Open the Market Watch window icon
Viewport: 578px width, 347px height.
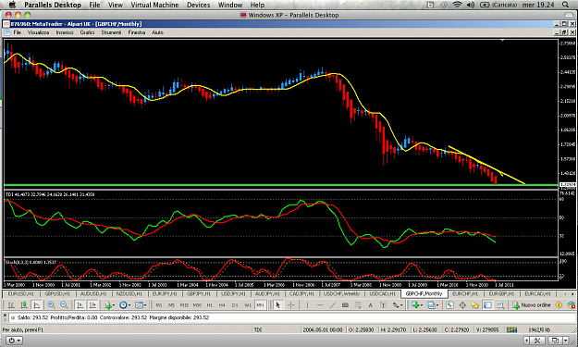pyautogui.click(x=449, y=305)
